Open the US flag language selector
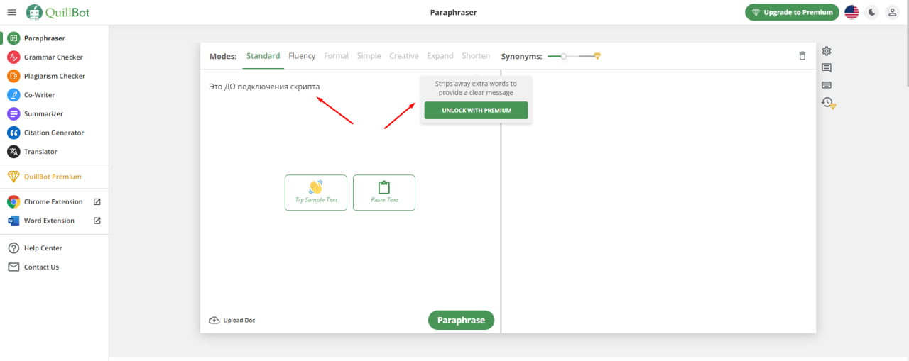Image resolution: width=909 pixels, height=361 pixels. pyautogui.click(x=851, y=12)
